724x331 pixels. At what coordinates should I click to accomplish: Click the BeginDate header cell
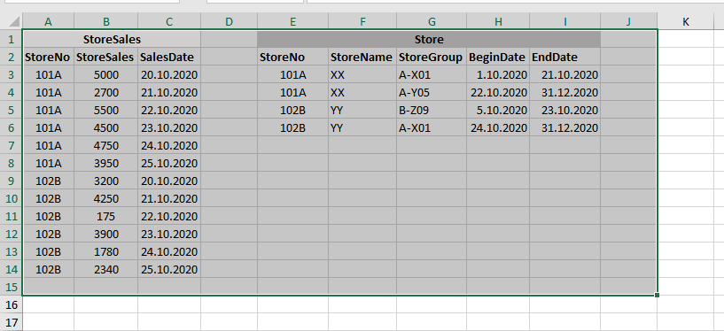point(498,57)
